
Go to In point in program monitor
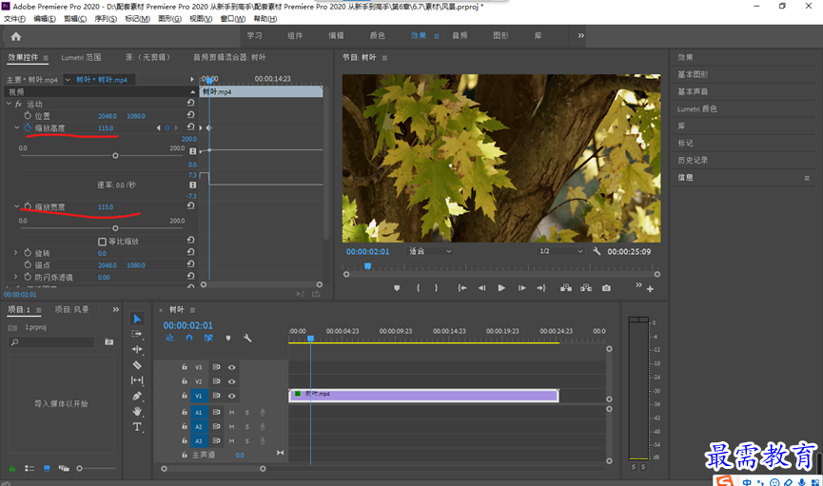(461, 288)
